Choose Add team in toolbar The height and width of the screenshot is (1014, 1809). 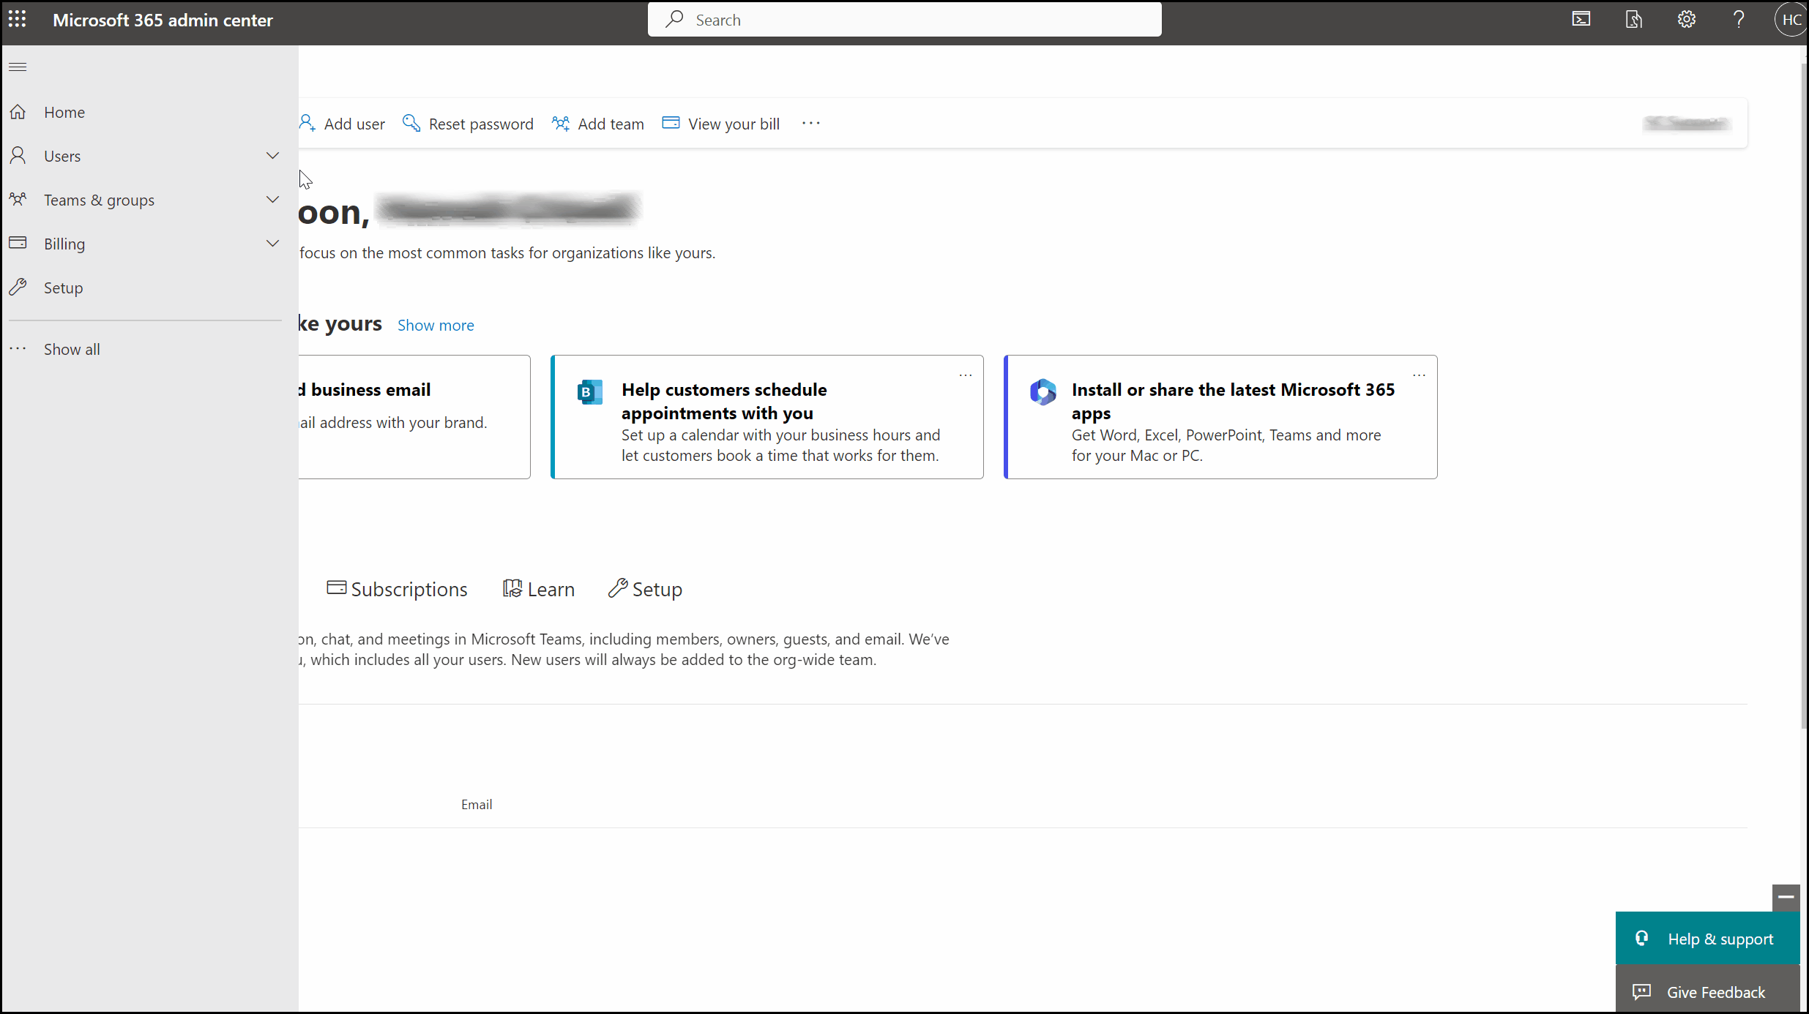pos(598,124)
